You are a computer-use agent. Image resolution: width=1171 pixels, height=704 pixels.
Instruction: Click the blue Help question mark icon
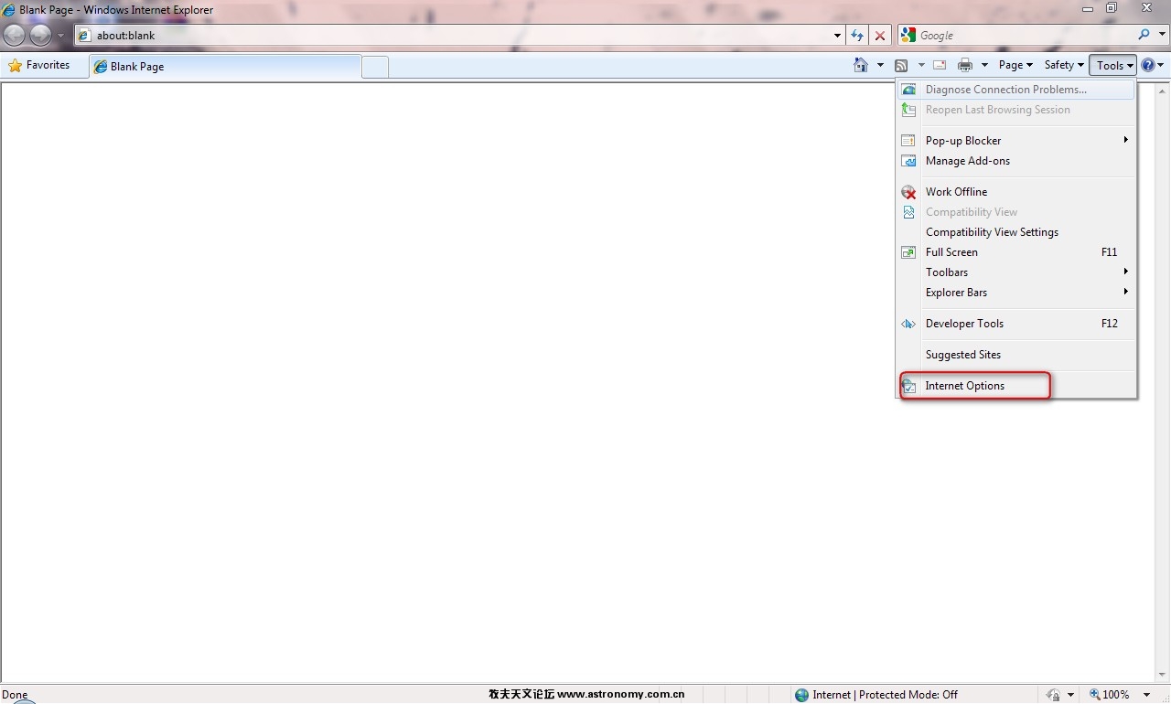tap(1148, 65)
